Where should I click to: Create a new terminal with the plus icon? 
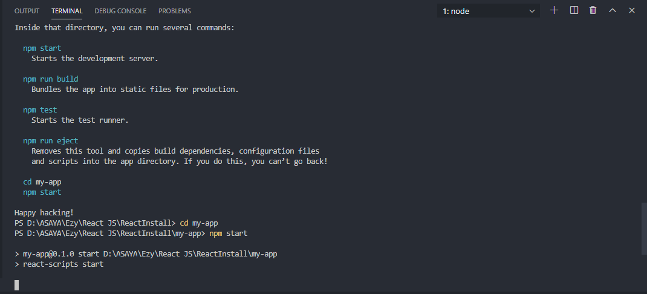[554, 10]
